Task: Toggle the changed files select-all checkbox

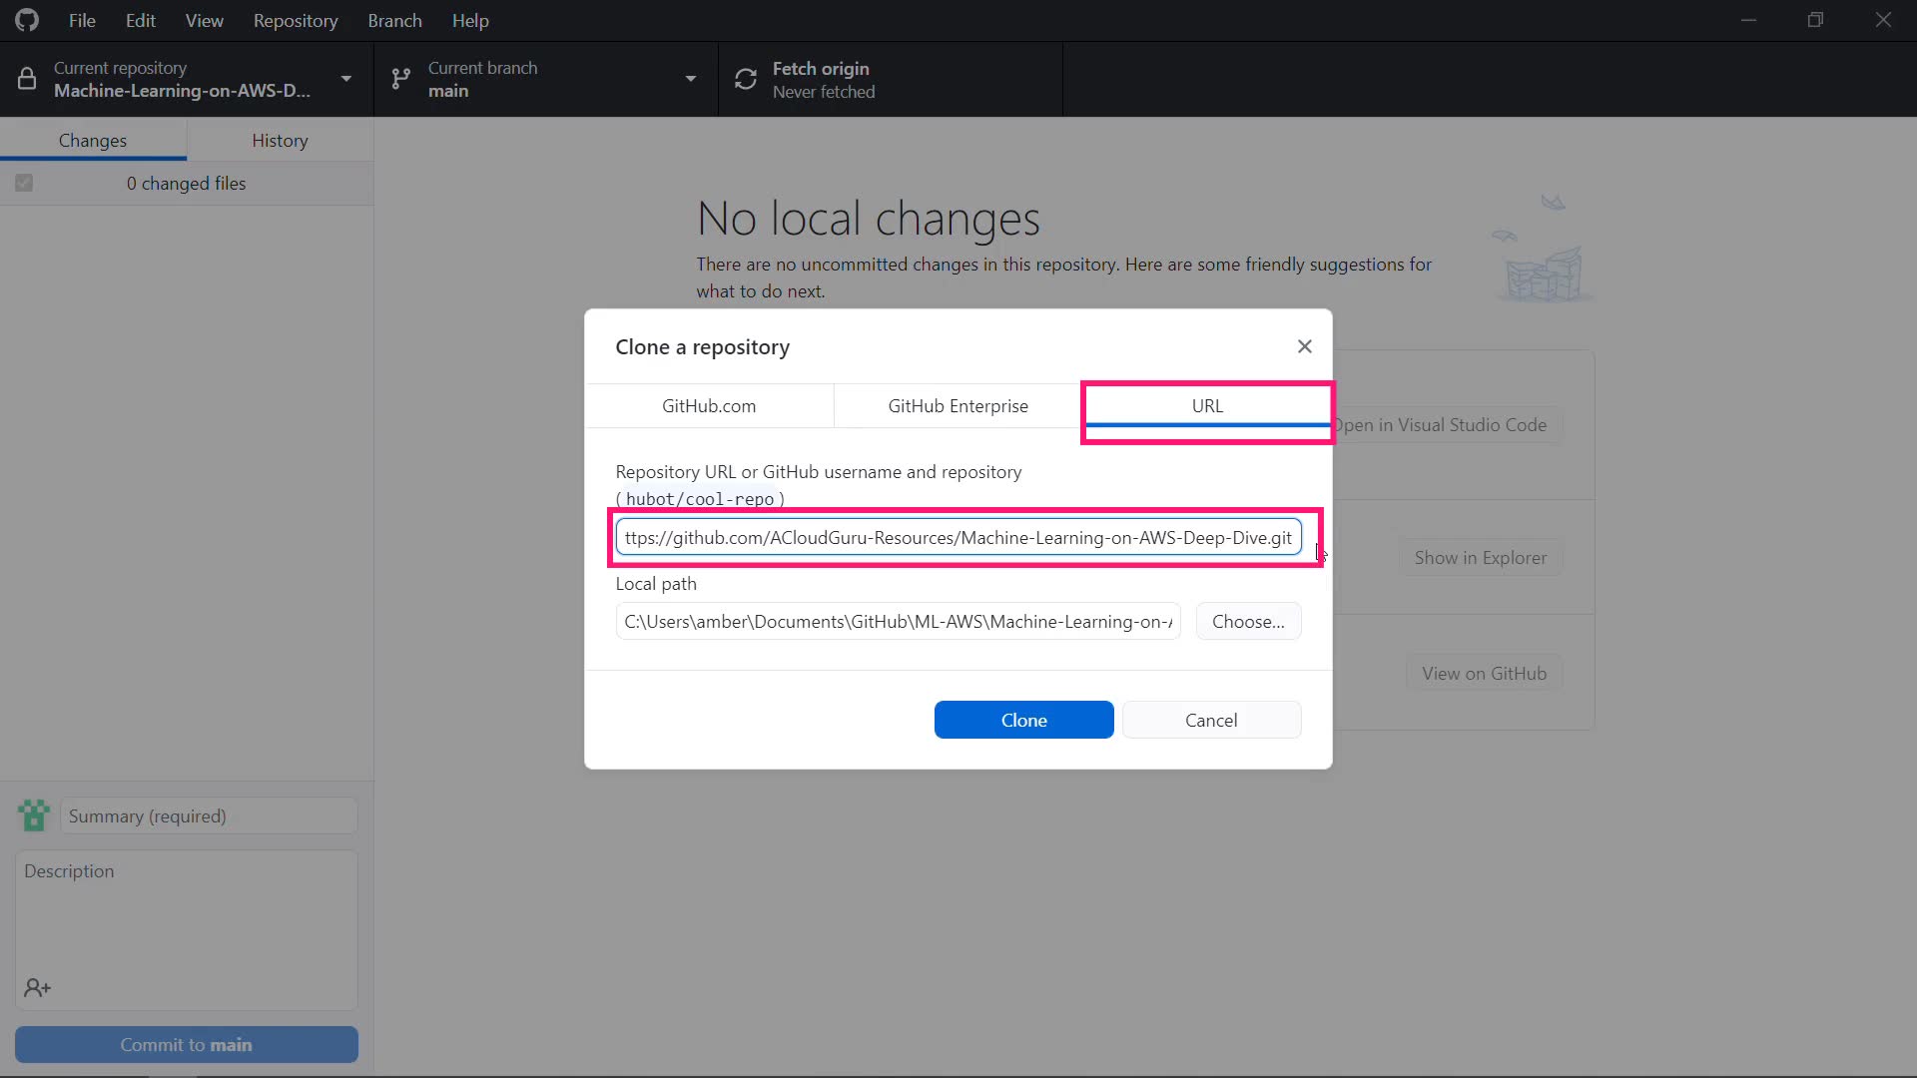Action: click(x=24, y=183)
